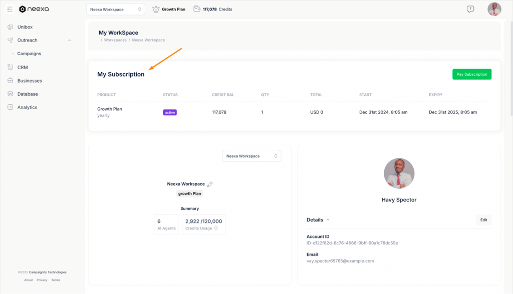Select Campaigns under Outreach

29,54
